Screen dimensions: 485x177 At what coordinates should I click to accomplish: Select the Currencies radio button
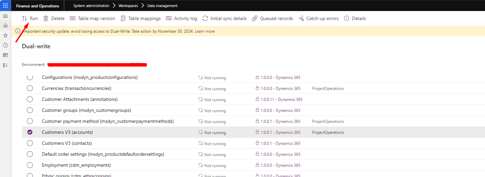[30, 88]
